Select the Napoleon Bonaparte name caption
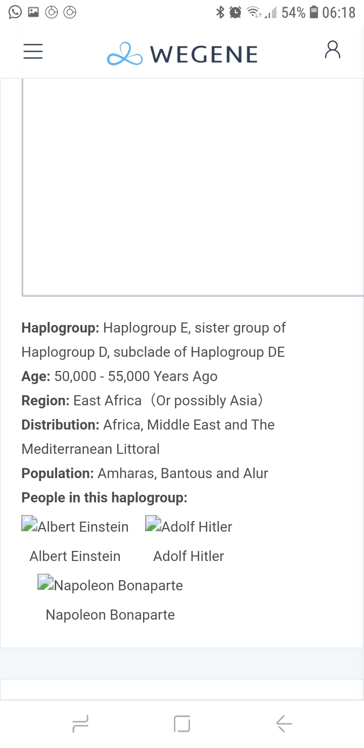Image resolution: width=364 pixels, height=748 pixels. 110,615
